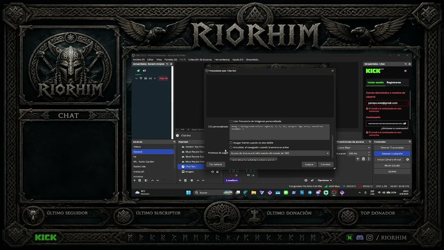Screen dimensions: 444x250
Task: Remove the selected scene with the trash icon
Action: [x=140, y=181]
